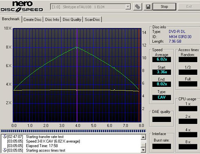Switch to the Benchmark tab
Image resolution: width=200 pixels, height=154 pixels.
[x=11, y=19]
